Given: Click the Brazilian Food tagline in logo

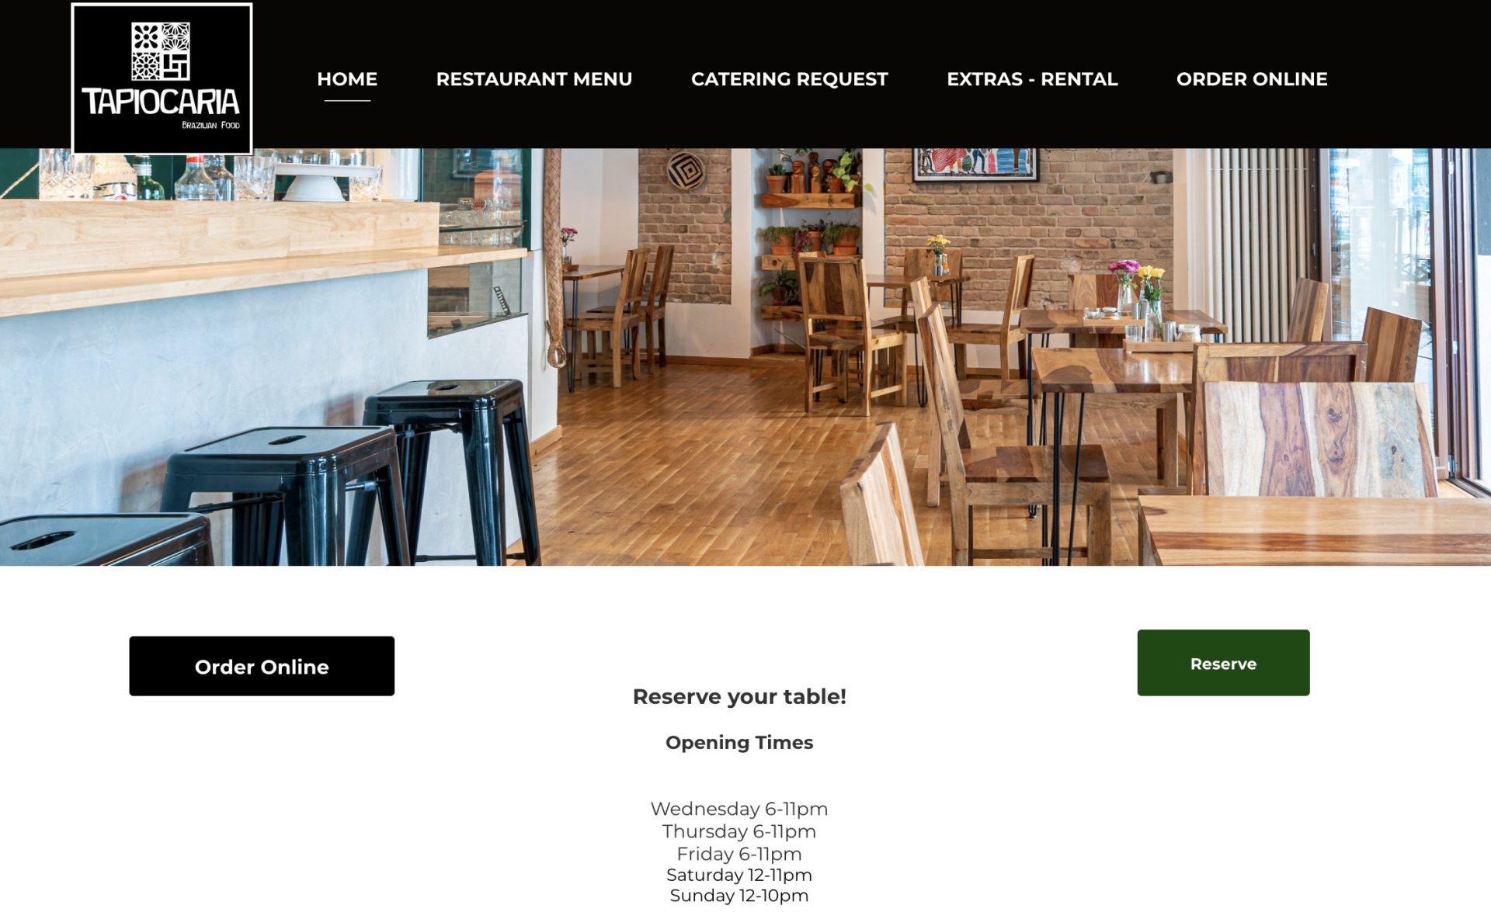Looking at the screenshot, I should pos(210,125).
